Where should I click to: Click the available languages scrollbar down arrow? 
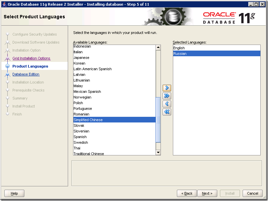click(158, 152)
